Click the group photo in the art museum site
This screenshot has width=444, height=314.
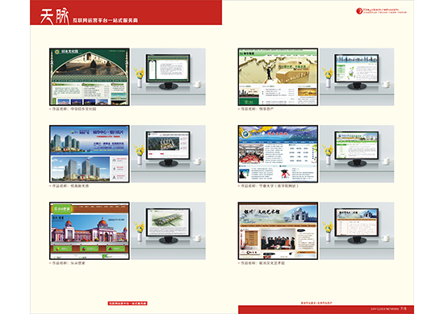pyautogui.click(x=278, y=239)
